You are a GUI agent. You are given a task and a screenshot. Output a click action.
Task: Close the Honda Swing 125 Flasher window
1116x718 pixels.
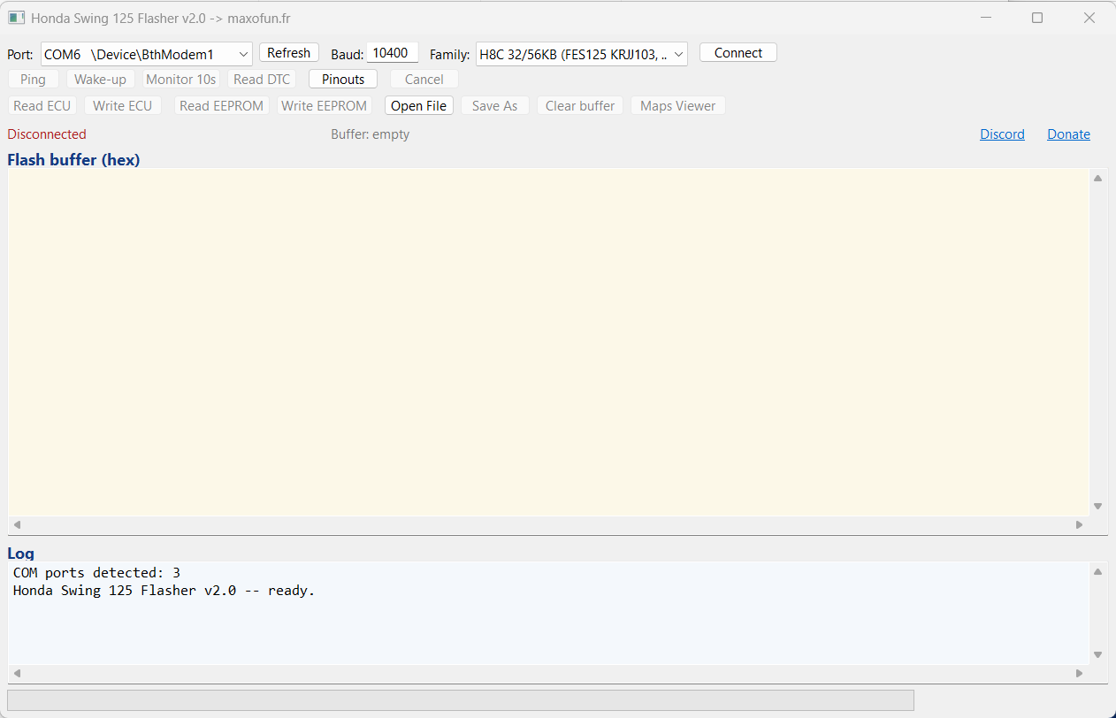click(x=1089, y=18)
